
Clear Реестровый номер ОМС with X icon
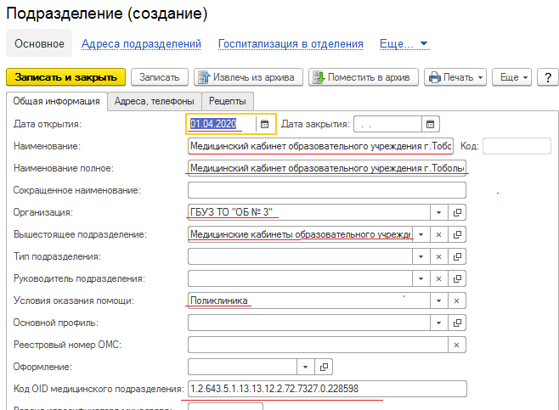pos(457,345)
